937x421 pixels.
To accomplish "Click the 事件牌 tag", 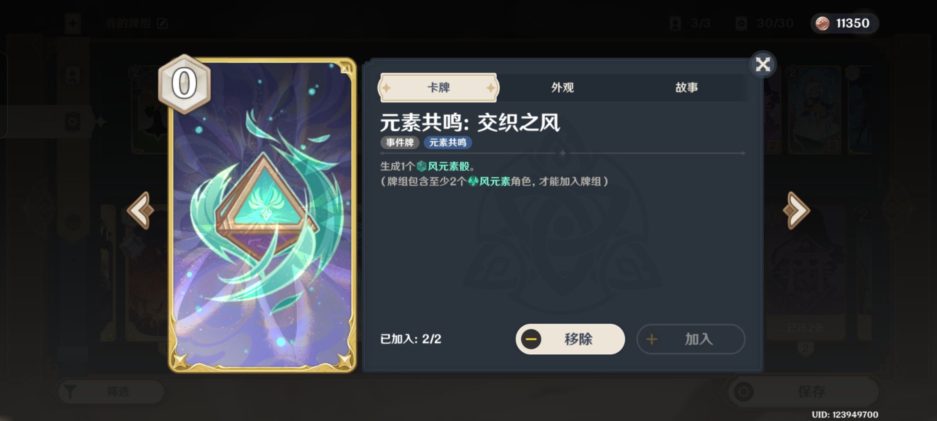I will 400,143.
